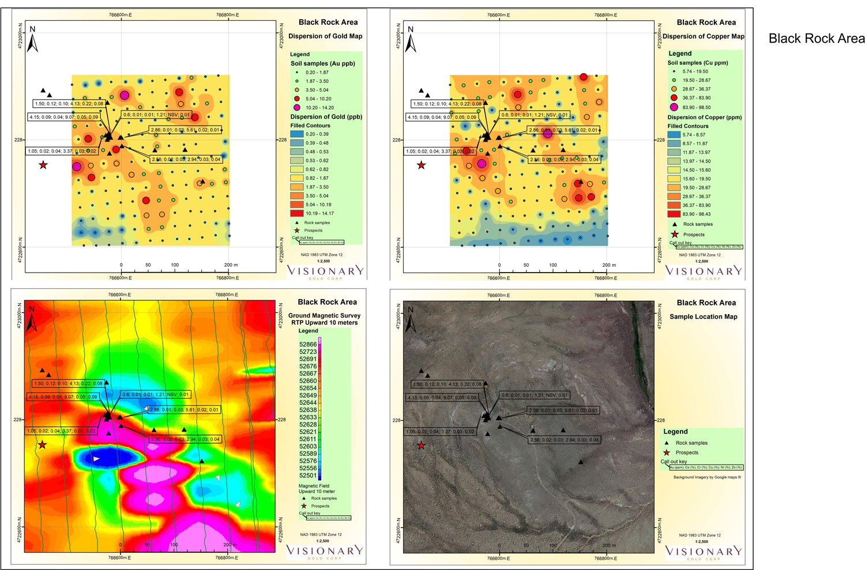Pick the red 83.90 - 98.43 copper contour swatch
Screen dimensions: 865x570
point(674,214)
